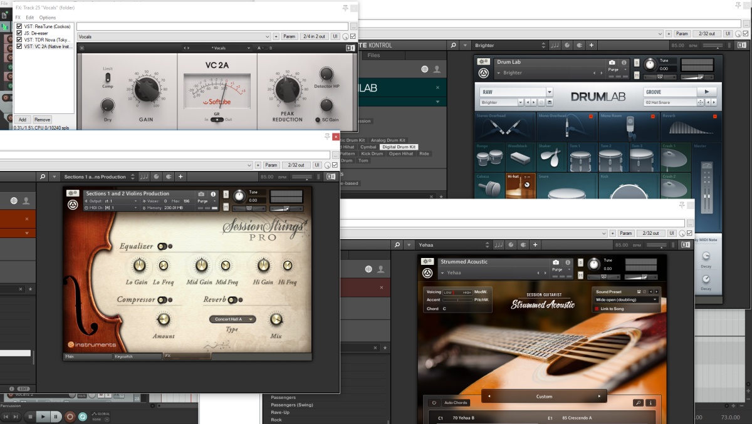Open the Wide open (doubling) sound preset dropdown
Screen dimensions: 752x424
[626, 300]
